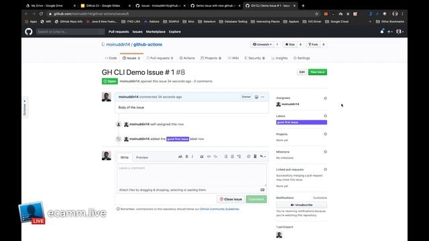The height and width of the screenshot is (241, 429).
Task: Click Edit next to the issue title
Action: click(302, 72)
